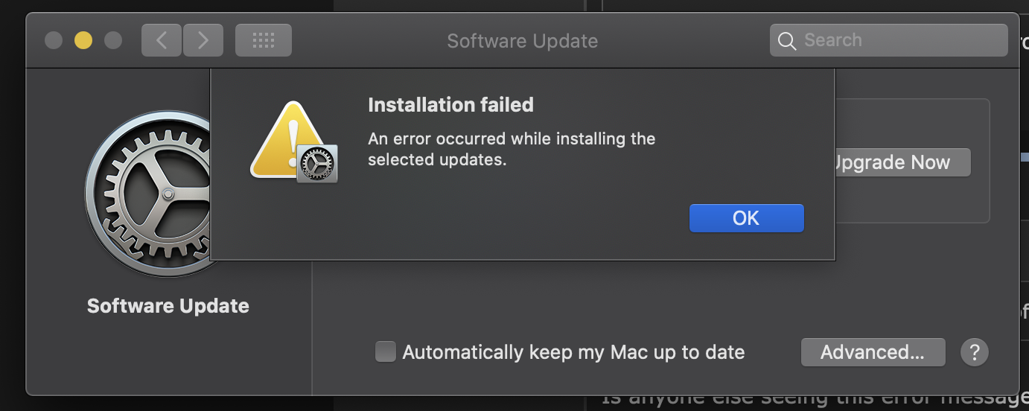
Task: Open the Advanced… options
Action: coord(873,351)
